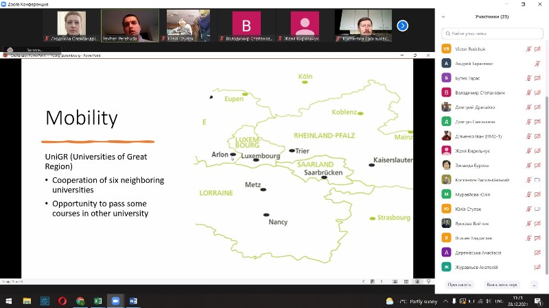Viewport: 549px width, 308px height.
Task: Click Зинаида Бурова's muted microphone icon
Action: [x=528, y=166]
